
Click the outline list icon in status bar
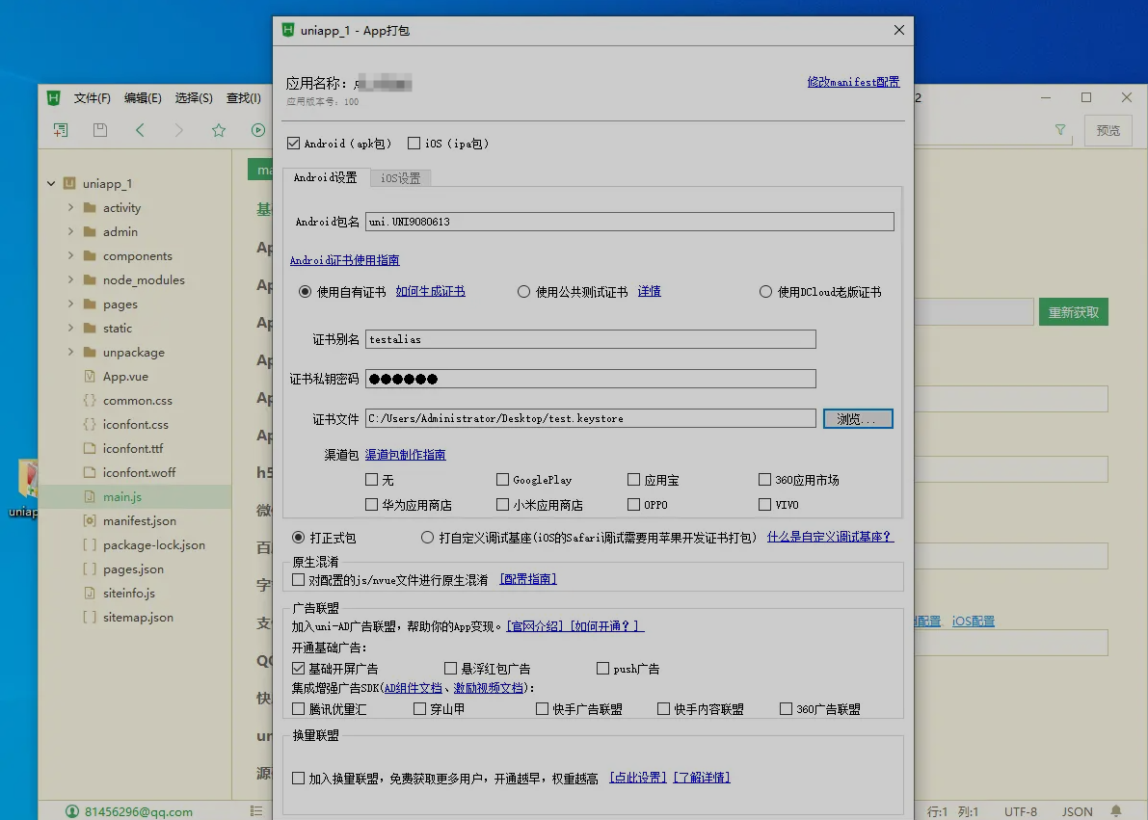pyautogui.click(x=256, y=811)
